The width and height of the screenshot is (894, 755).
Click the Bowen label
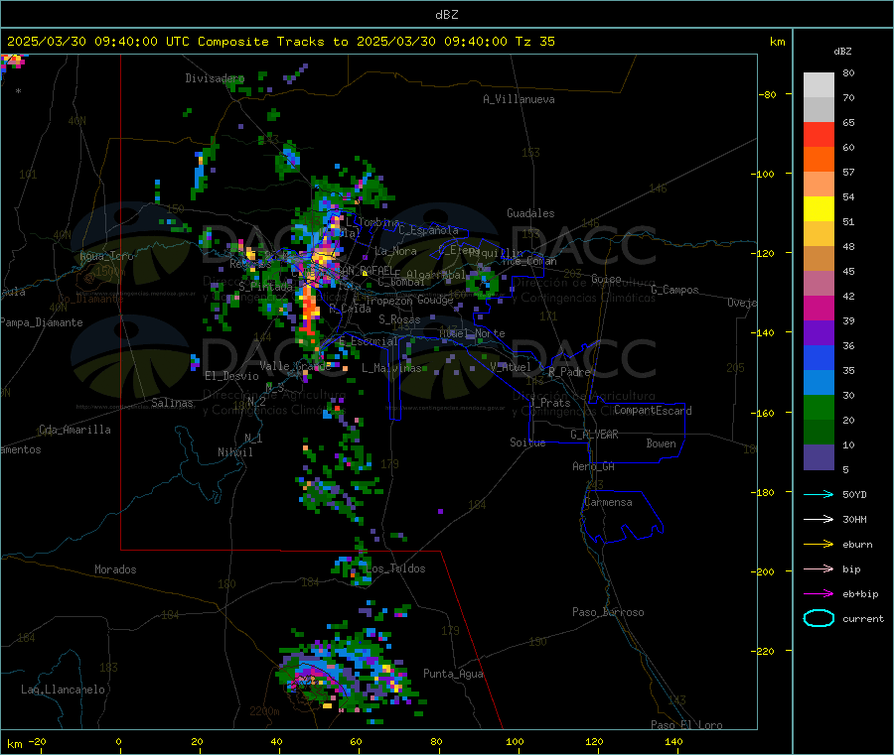pyautogui.click(x=662, y=443)
